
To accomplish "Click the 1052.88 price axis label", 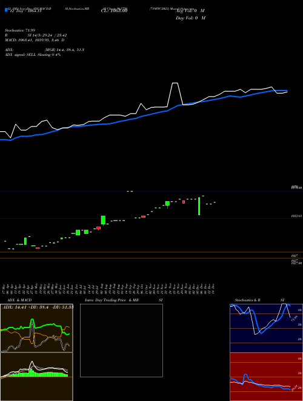I will click(296, 216).
